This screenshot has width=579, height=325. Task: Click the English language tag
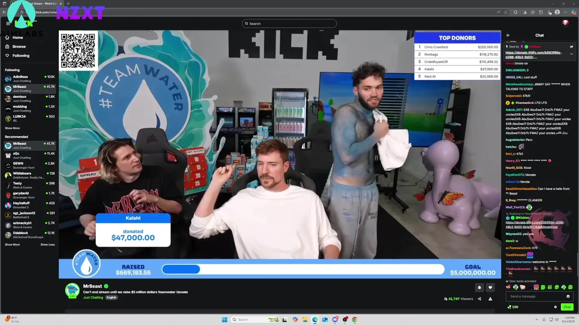[111, 297]
